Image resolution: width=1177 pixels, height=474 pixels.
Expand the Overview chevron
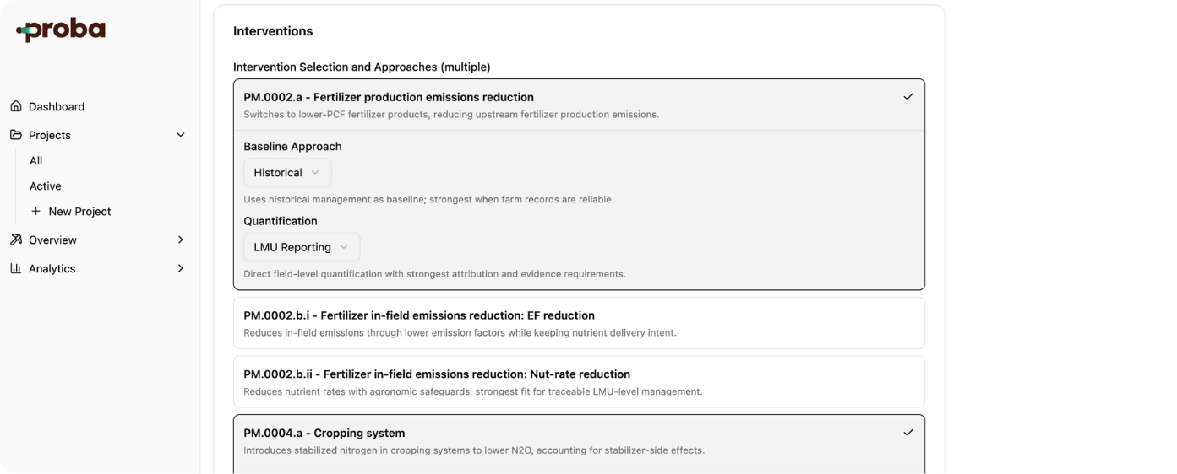pyautogui.click(x=180, y=240)
